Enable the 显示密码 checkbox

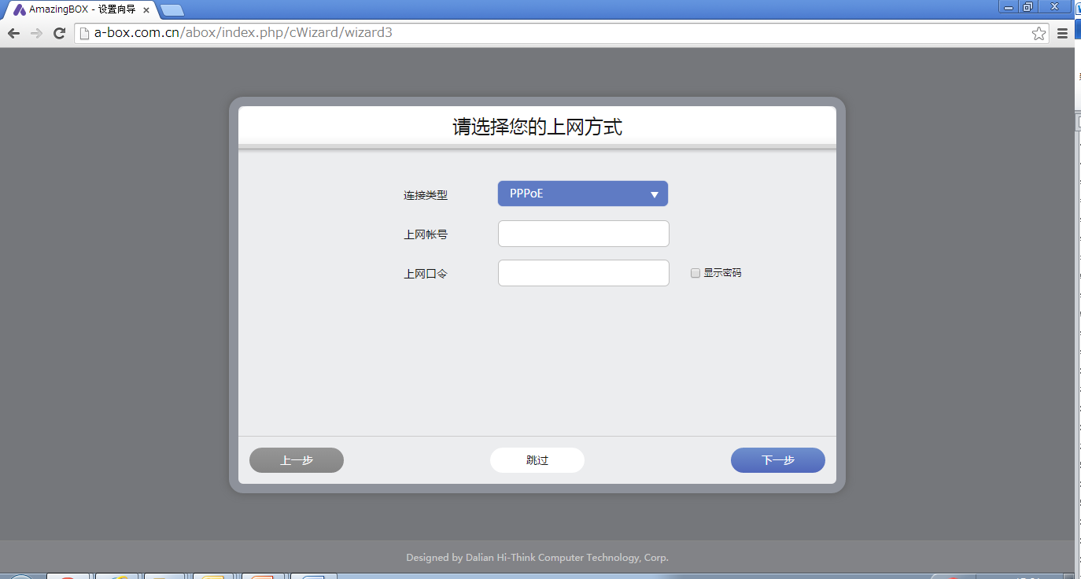coord(695,273)
